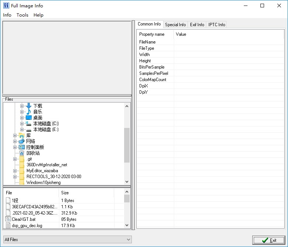This screenshot has height=247, width=288.
Task: Select the DpiY property row
Action: (x=211, y=92)
